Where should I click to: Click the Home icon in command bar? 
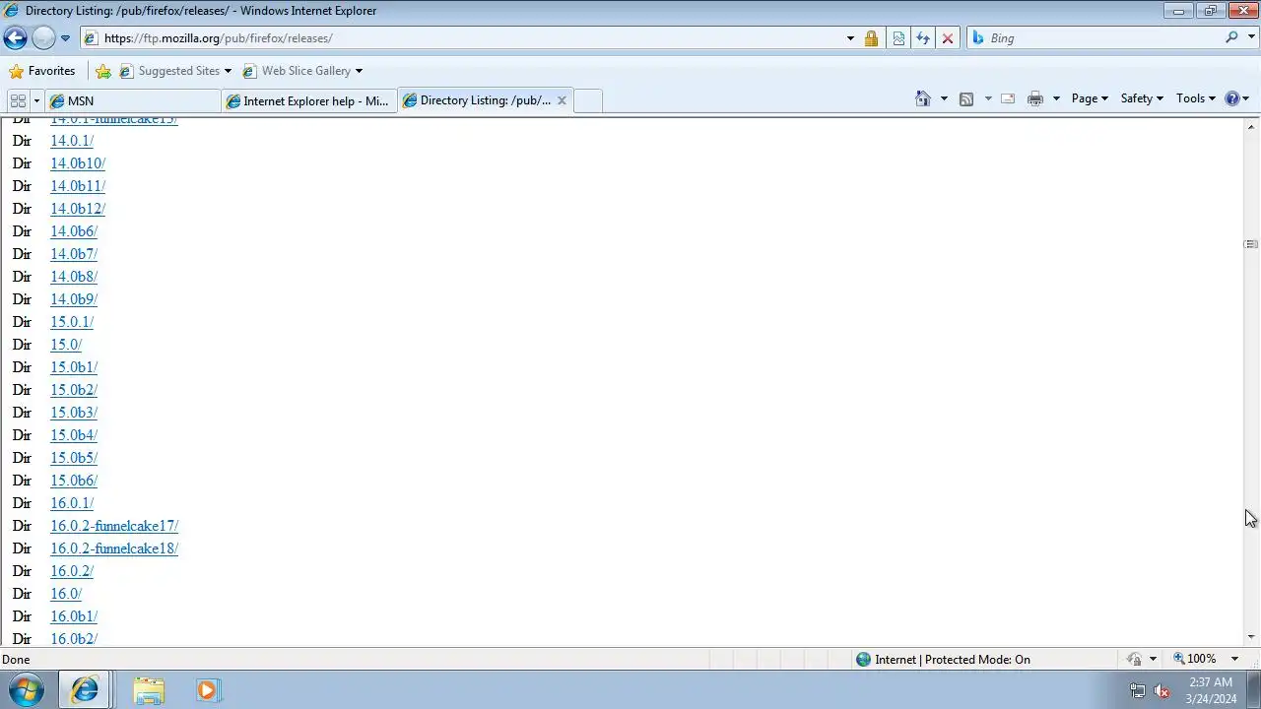click(x=923, y=98)
